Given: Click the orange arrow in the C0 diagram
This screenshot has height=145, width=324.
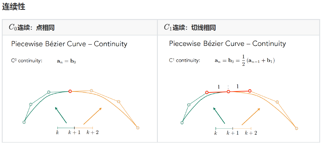Looking at the screenshot, I should tap(93, 116).
